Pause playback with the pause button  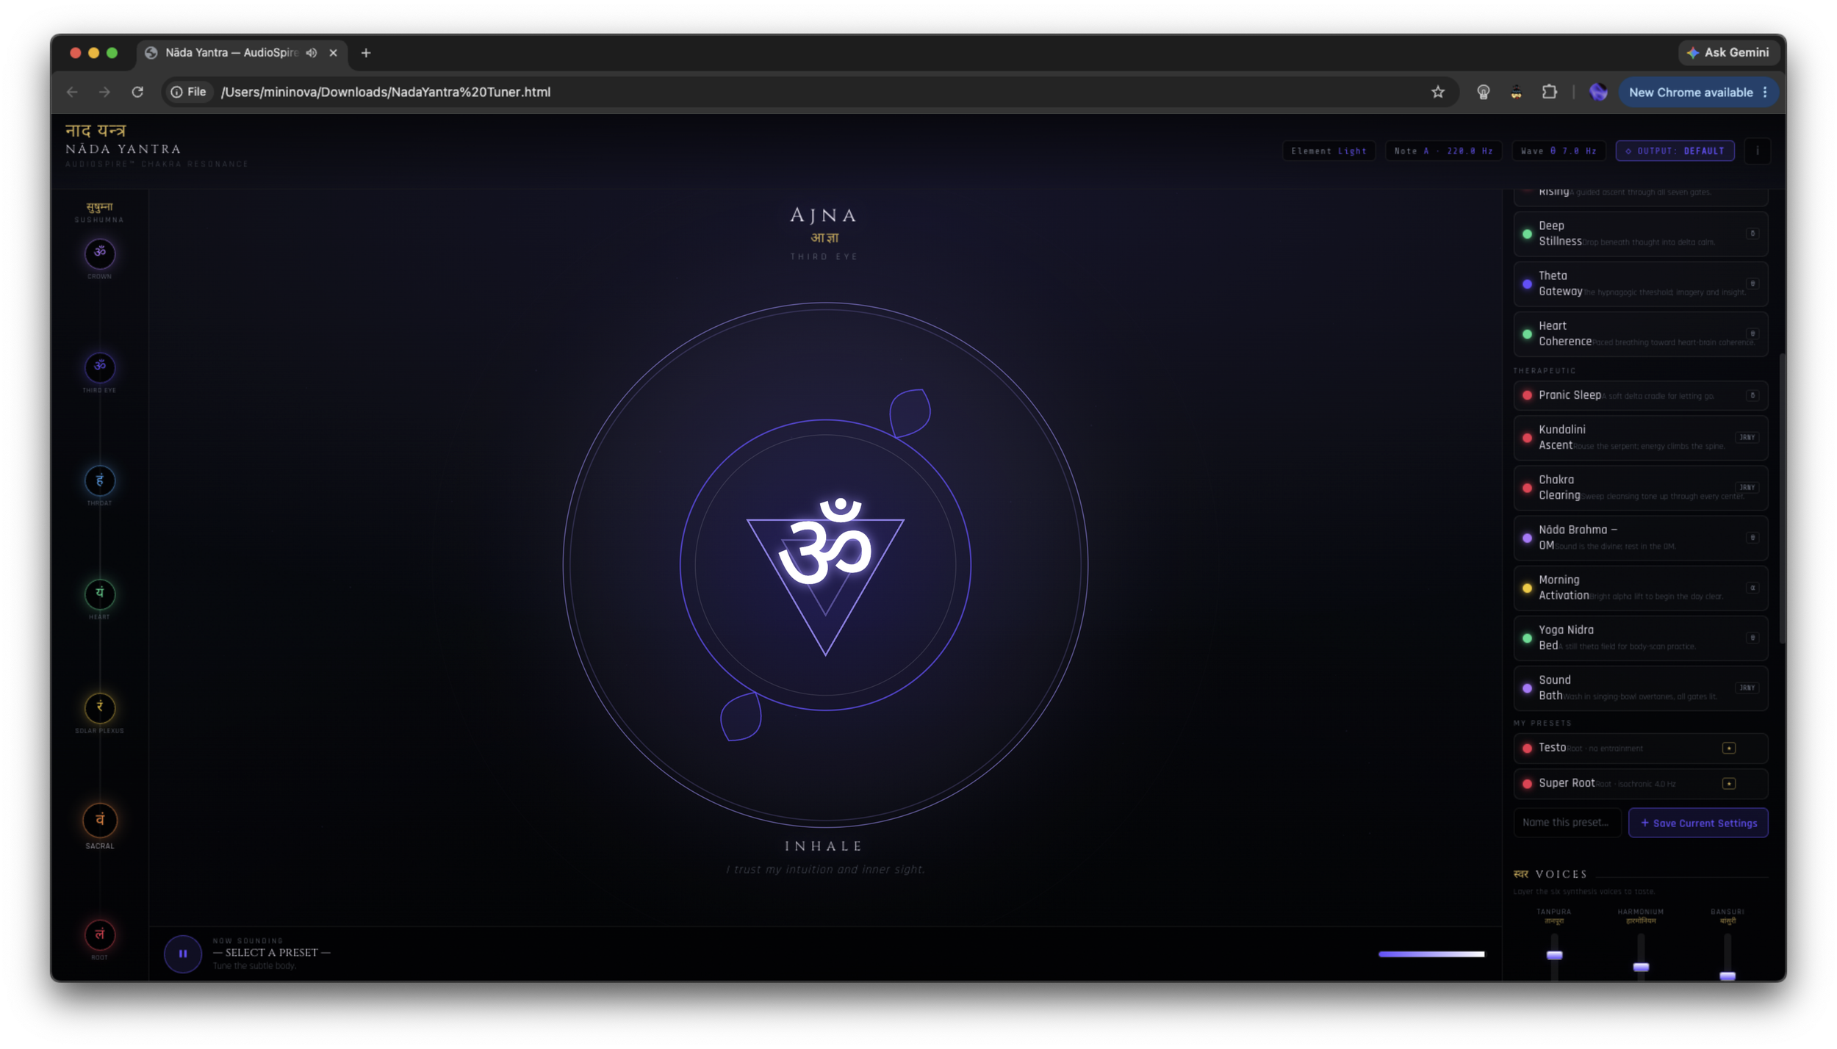click(x=183, y=954)
